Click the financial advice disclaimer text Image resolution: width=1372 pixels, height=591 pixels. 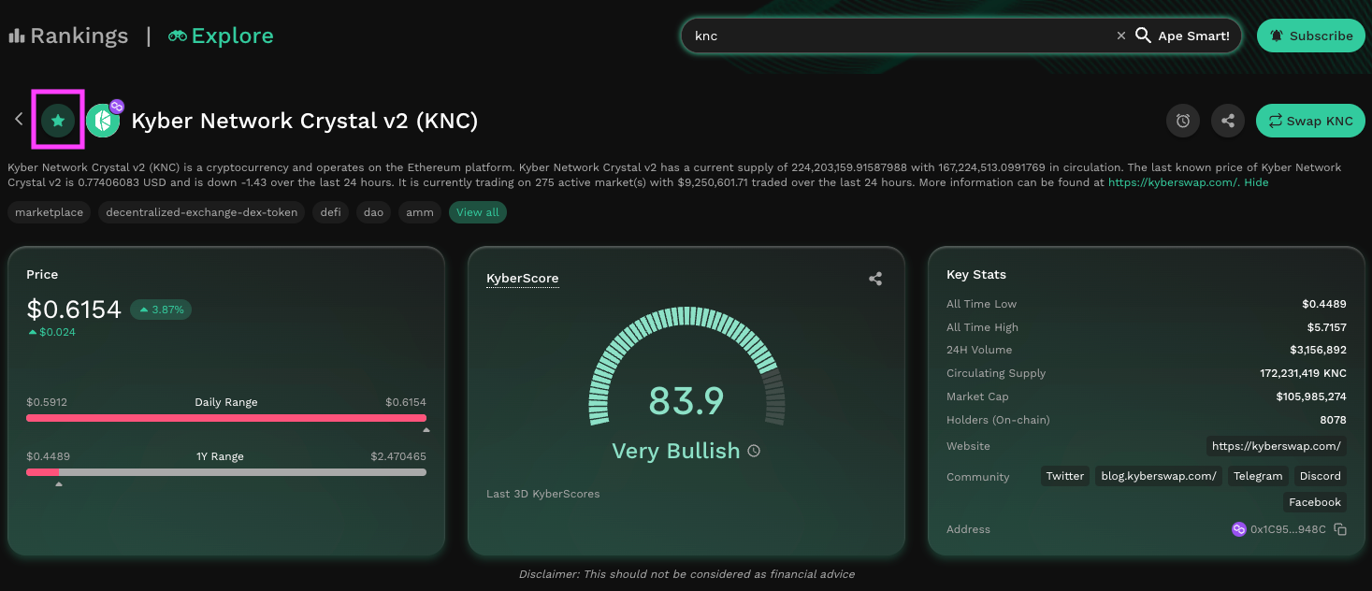point(686,574)
